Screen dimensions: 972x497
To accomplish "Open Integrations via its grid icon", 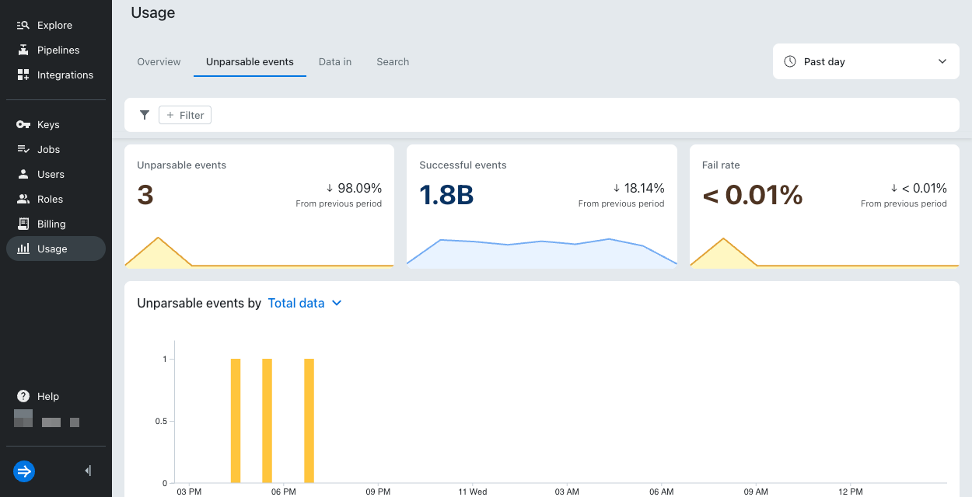I will (x=23, y=75).
